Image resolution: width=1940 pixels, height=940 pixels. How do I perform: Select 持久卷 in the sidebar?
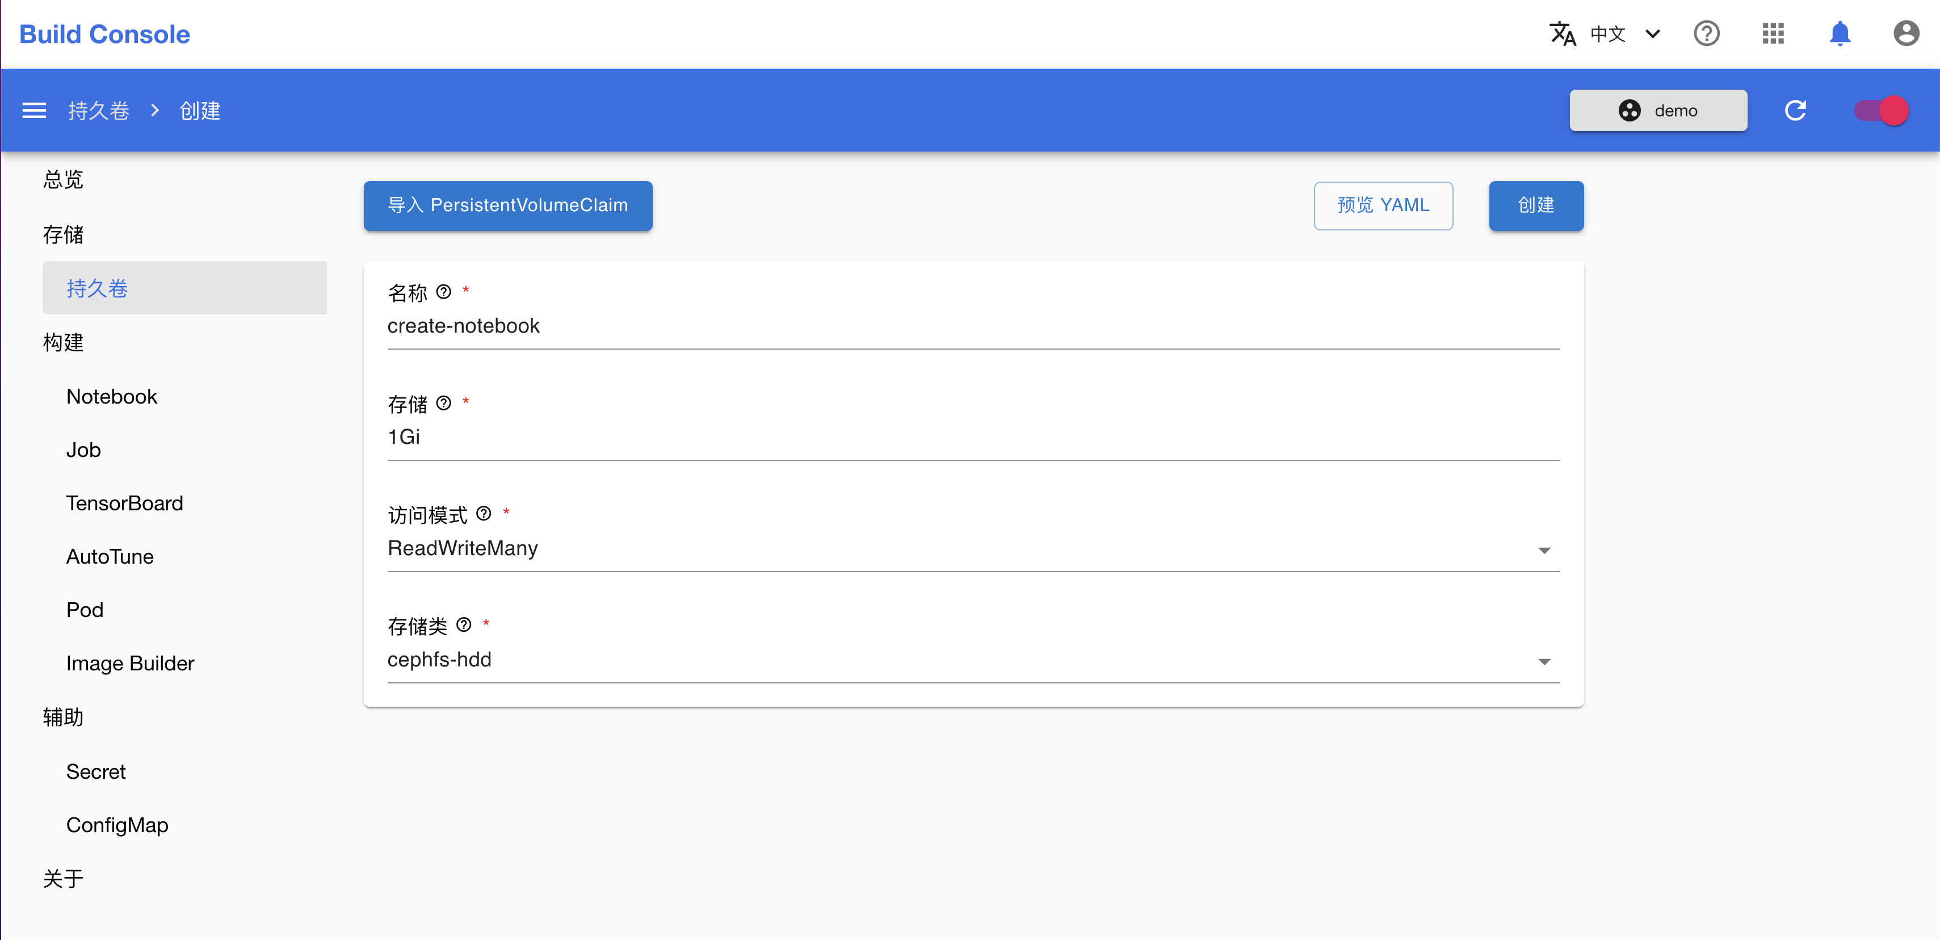pos(184,288)
